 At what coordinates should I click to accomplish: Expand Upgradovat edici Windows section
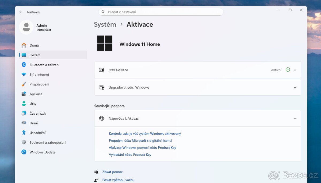(x=295, y=87)
